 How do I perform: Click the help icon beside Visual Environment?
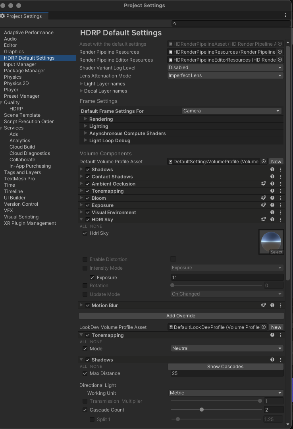(272, 213)
